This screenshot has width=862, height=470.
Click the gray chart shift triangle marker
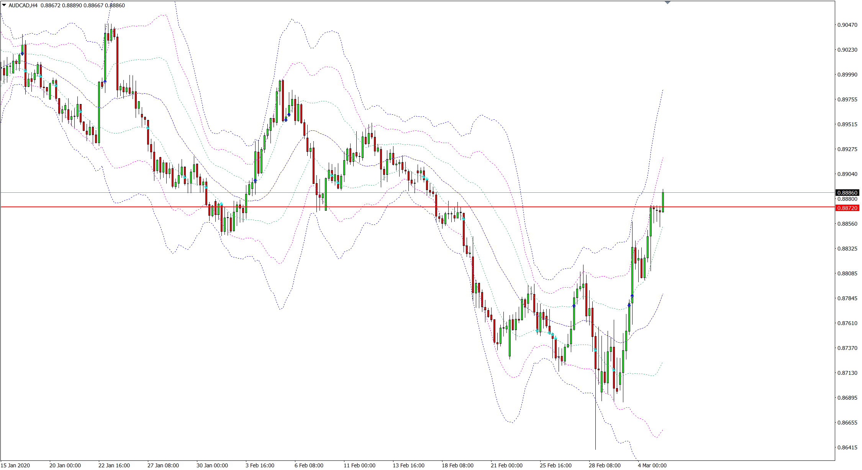point(668,3)
